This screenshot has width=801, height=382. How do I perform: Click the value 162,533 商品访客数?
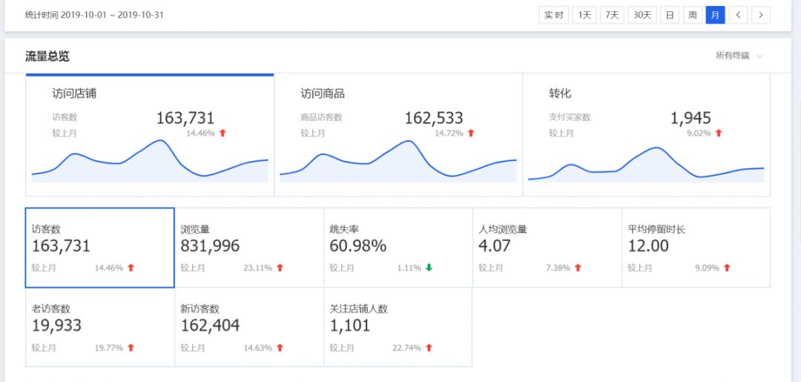[x=434, y=118]
